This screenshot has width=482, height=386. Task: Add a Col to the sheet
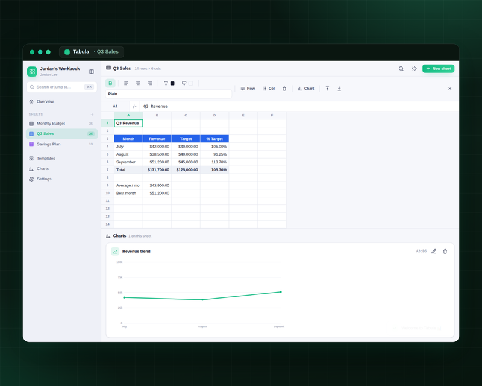(269, 89)
